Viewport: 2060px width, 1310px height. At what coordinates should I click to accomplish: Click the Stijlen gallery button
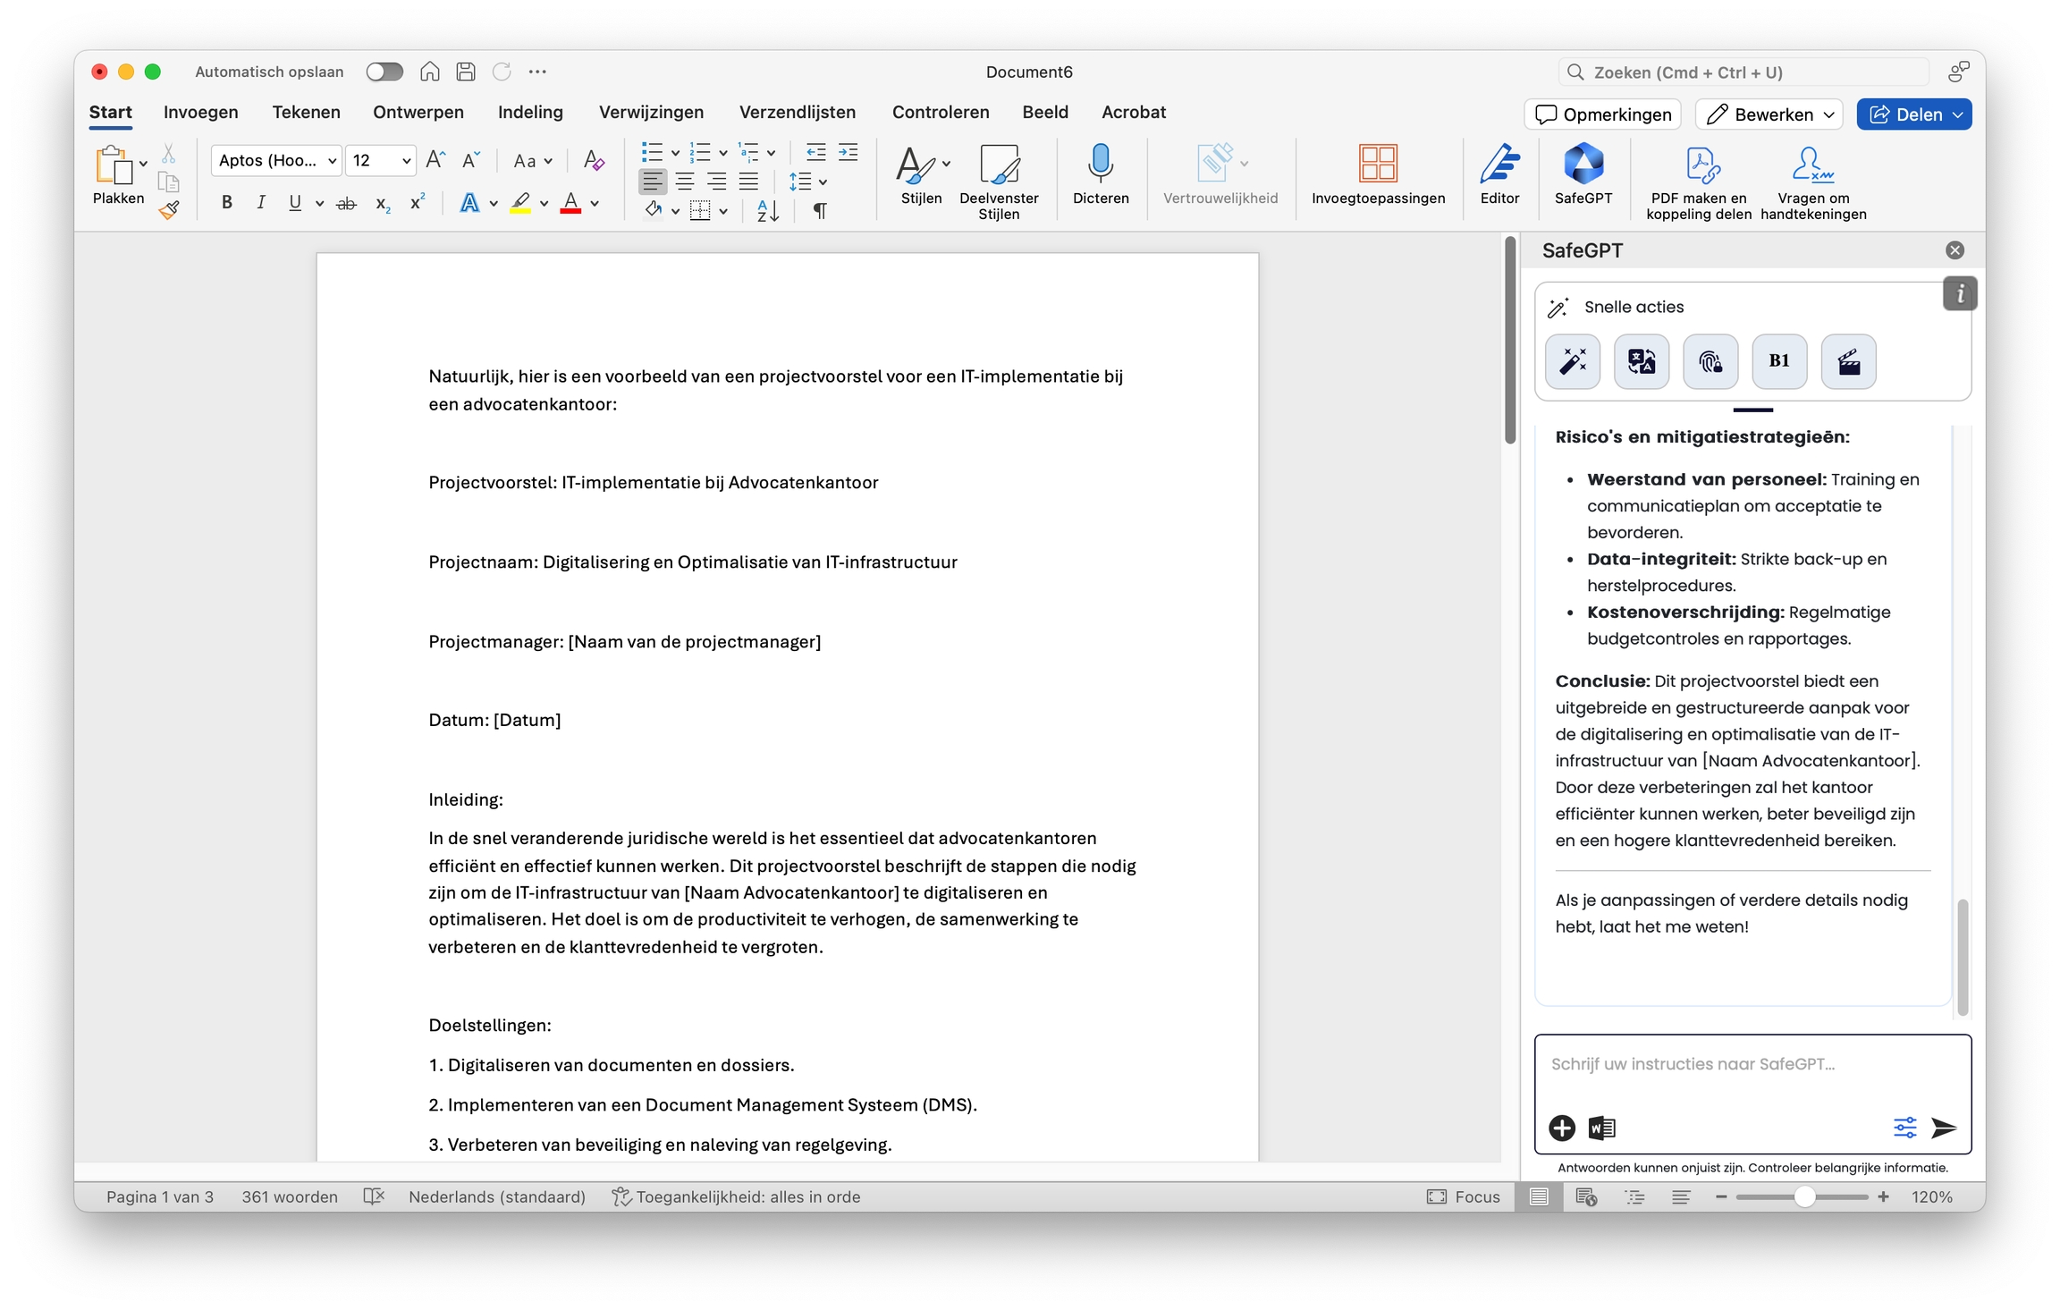tap(922, 174)
